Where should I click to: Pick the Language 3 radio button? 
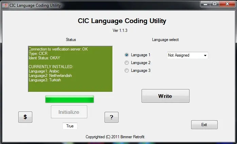click(x=127, y=70)
